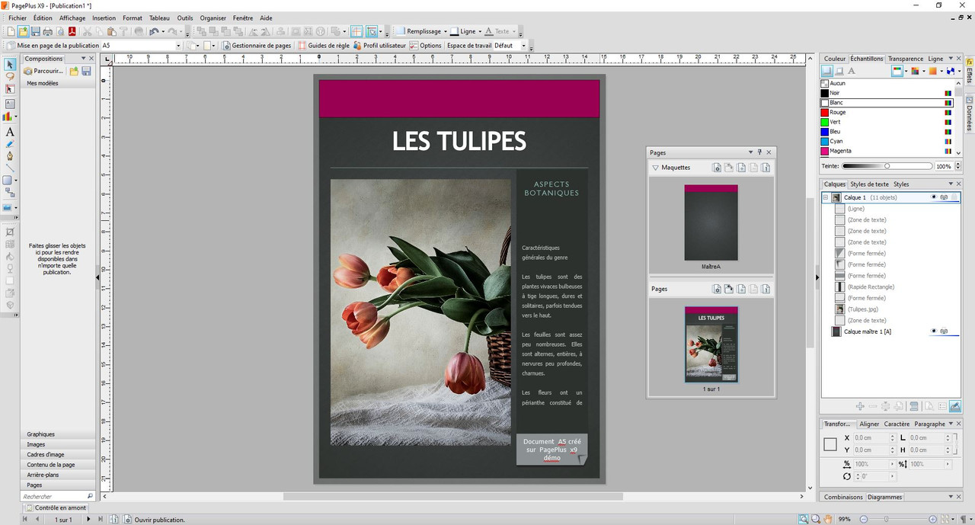The width and height of the screenshot is (975, 525).
Task: Open the Tableau menu
Action: click(x=159, y=18)
